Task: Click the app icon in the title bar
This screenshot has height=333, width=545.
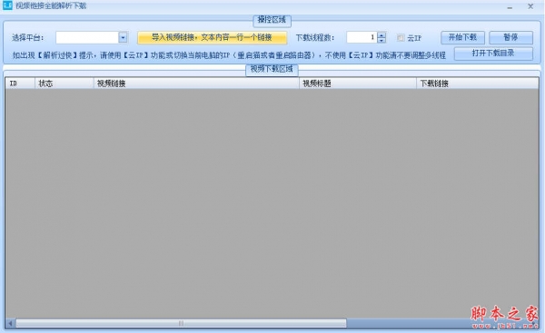Action: pos(7,5)
